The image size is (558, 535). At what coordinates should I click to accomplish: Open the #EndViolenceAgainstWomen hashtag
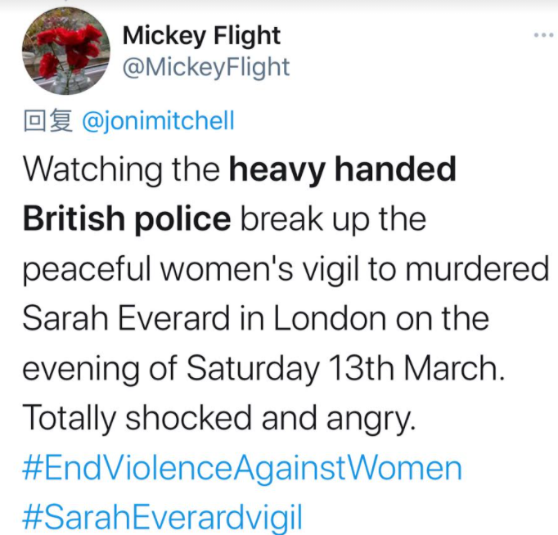pos(241,469)
